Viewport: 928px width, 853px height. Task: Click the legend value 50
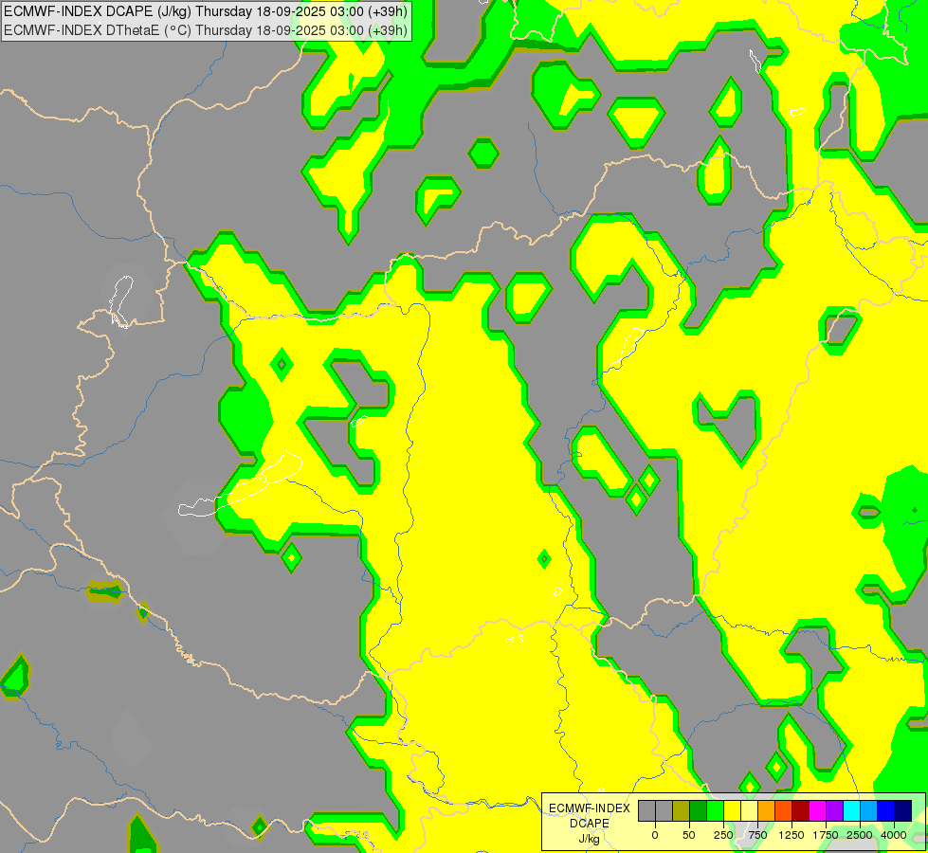(689, 835)
